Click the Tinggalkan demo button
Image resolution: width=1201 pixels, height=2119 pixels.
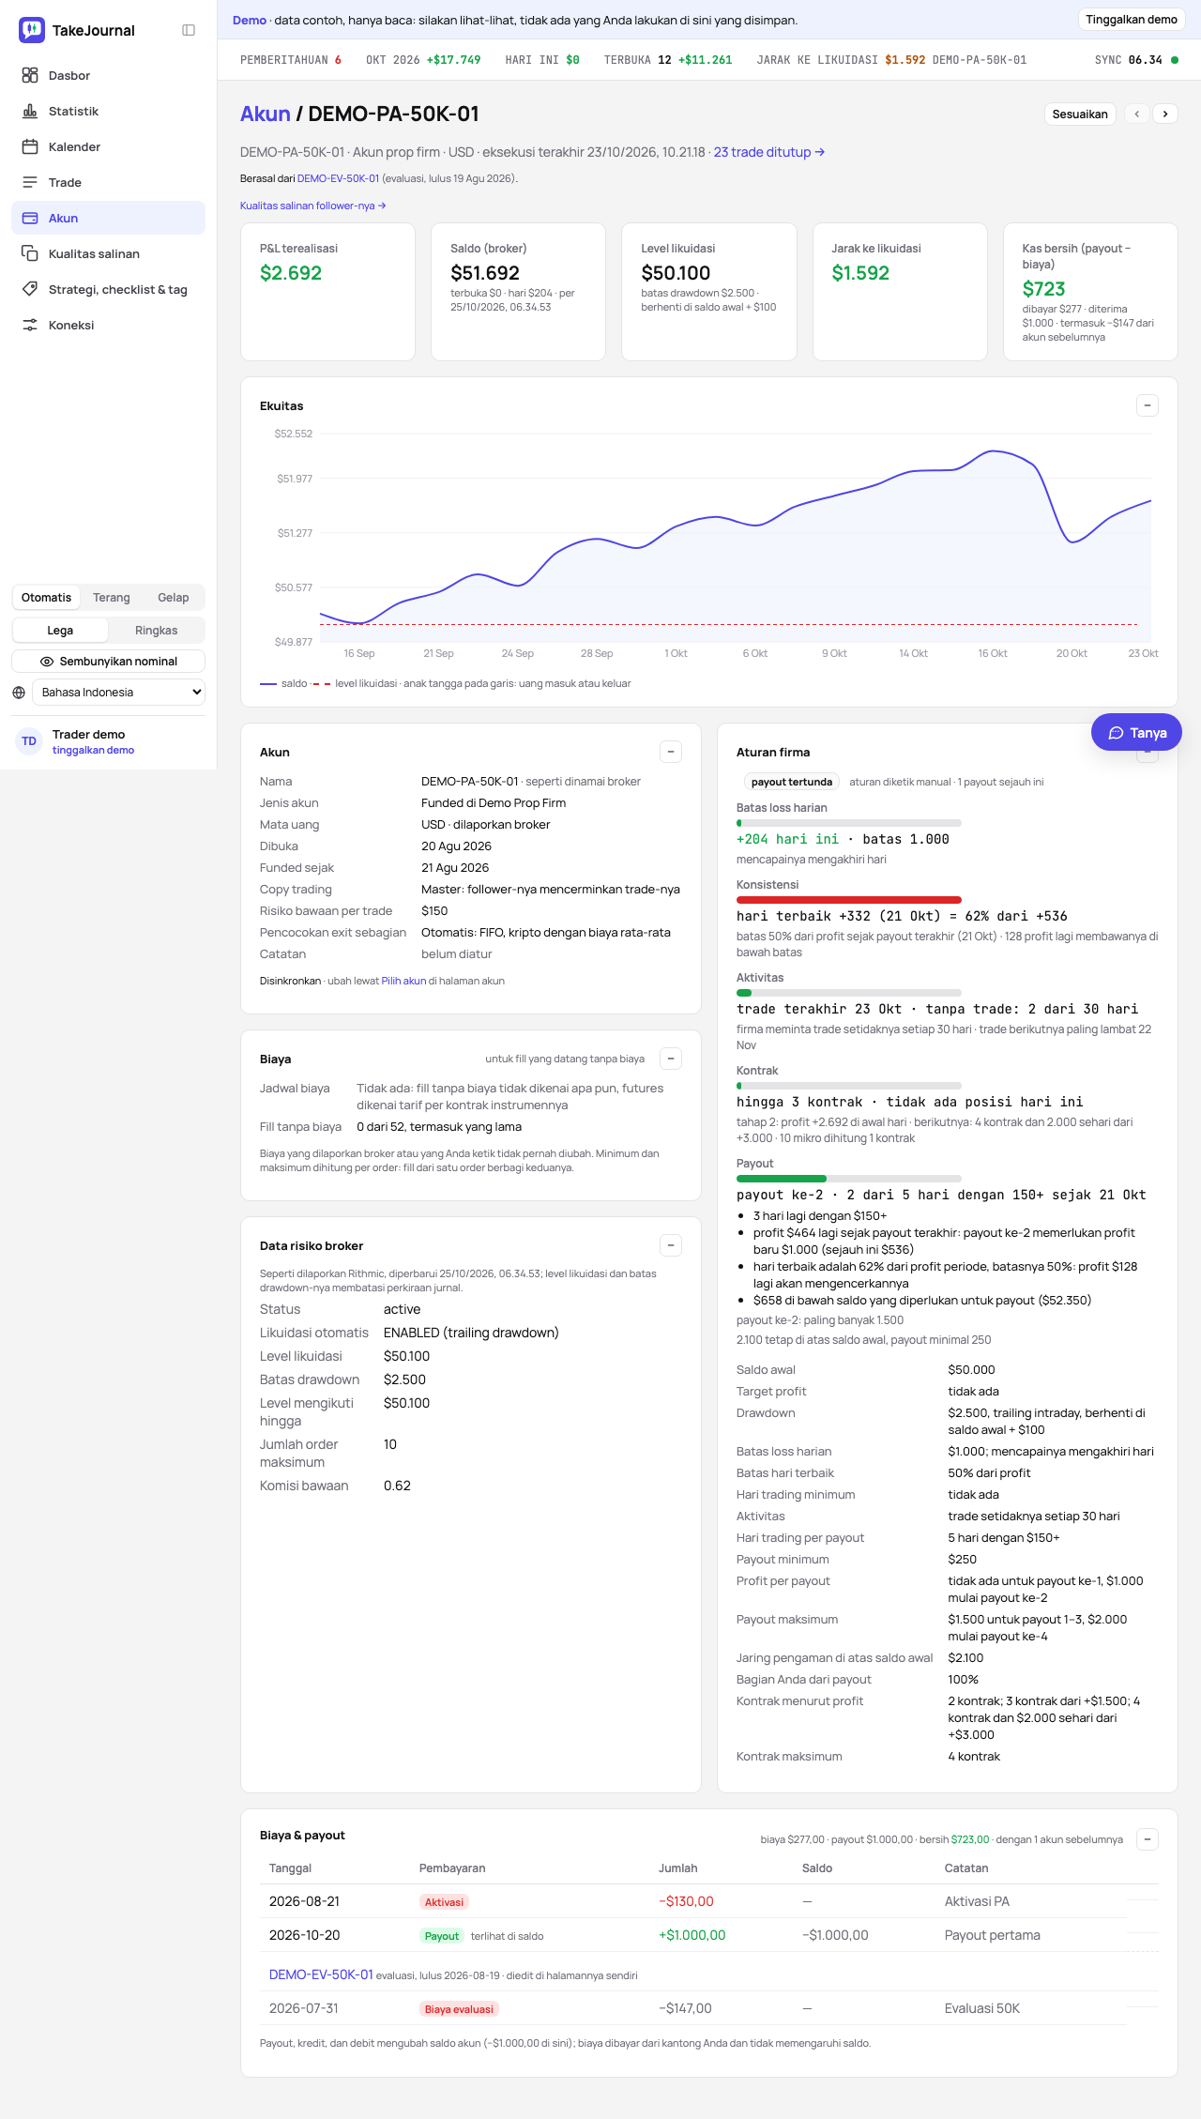coord(1132,20)
